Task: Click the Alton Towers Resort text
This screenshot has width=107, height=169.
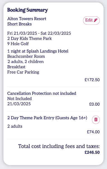Action: pyautogui.click(x=27, y=19)
